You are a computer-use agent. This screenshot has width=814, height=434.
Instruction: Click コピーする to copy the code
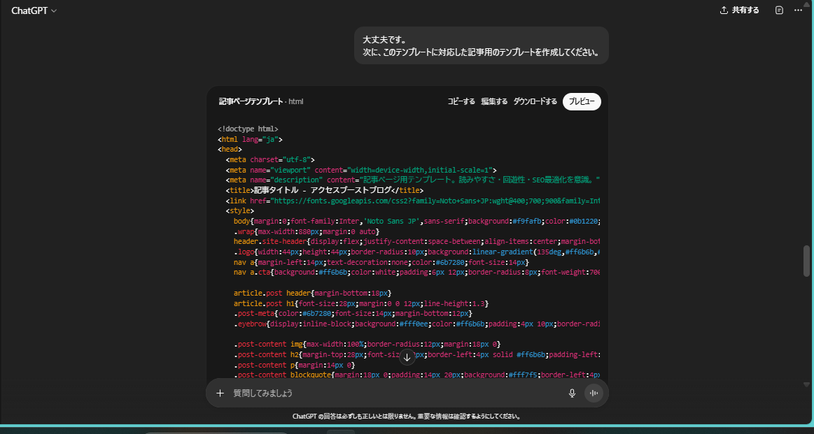pos(461,101)
